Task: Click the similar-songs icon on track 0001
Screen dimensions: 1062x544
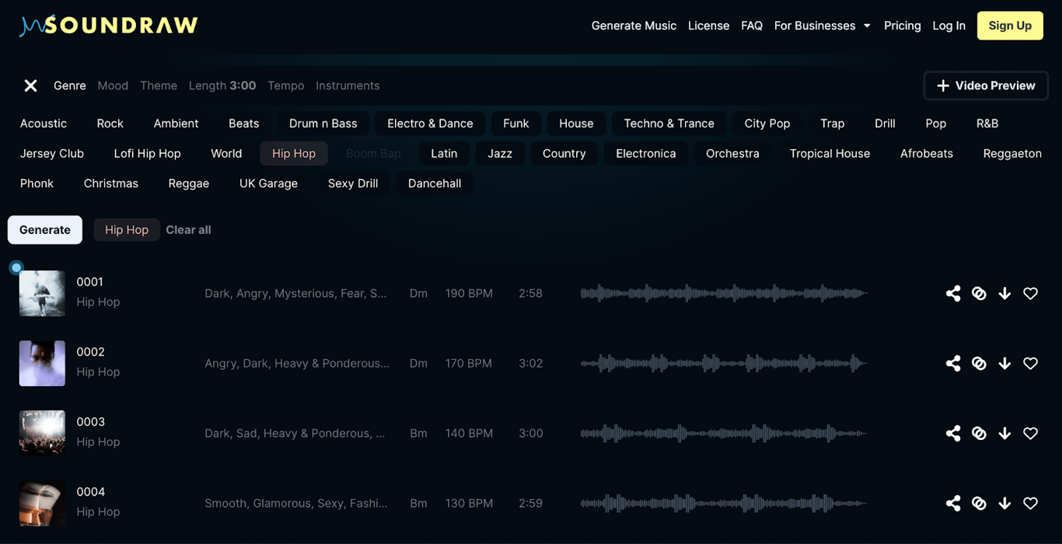Action: [979, 293]
